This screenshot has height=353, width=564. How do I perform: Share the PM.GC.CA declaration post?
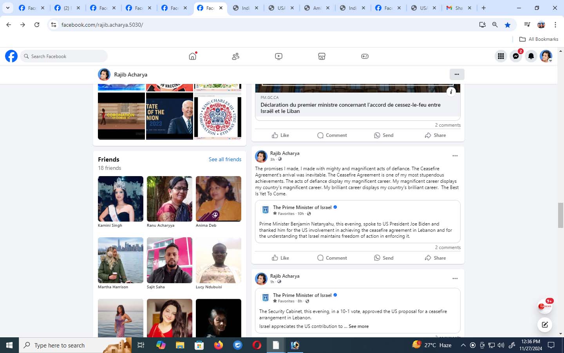point(435,135)
